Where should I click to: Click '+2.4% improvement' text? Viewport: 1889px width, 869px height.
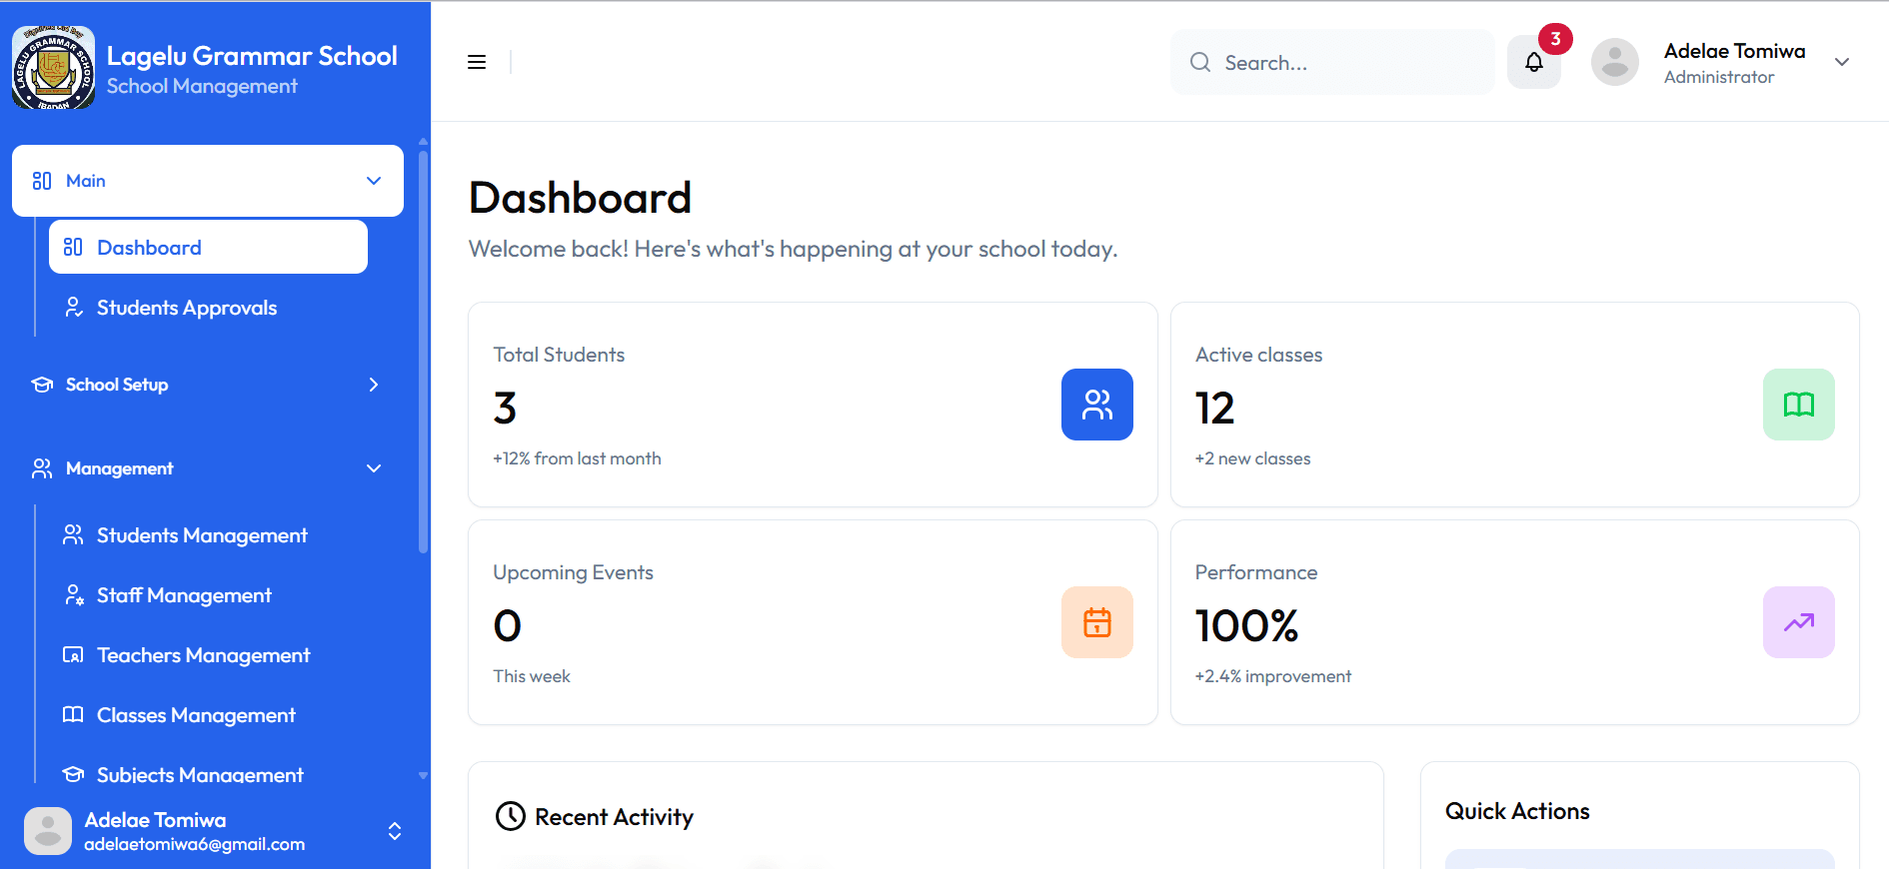click(1273, 676)
